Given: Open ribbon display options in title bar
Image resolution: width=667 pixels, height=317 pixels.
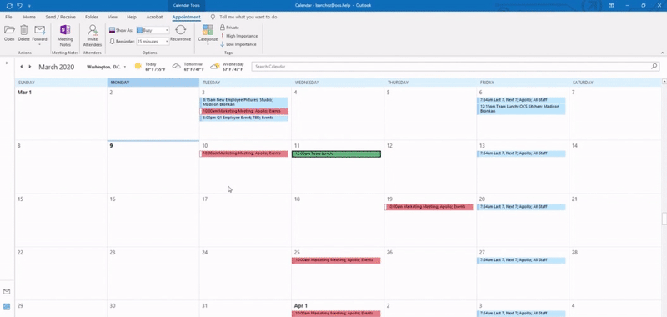Looking at the screenshot, I should pyautogui.click(x=611, y=6).
